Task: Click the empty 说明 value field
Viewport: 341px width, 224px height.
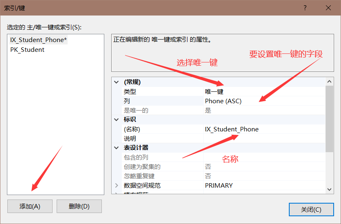Action: (x=264, y=138)
